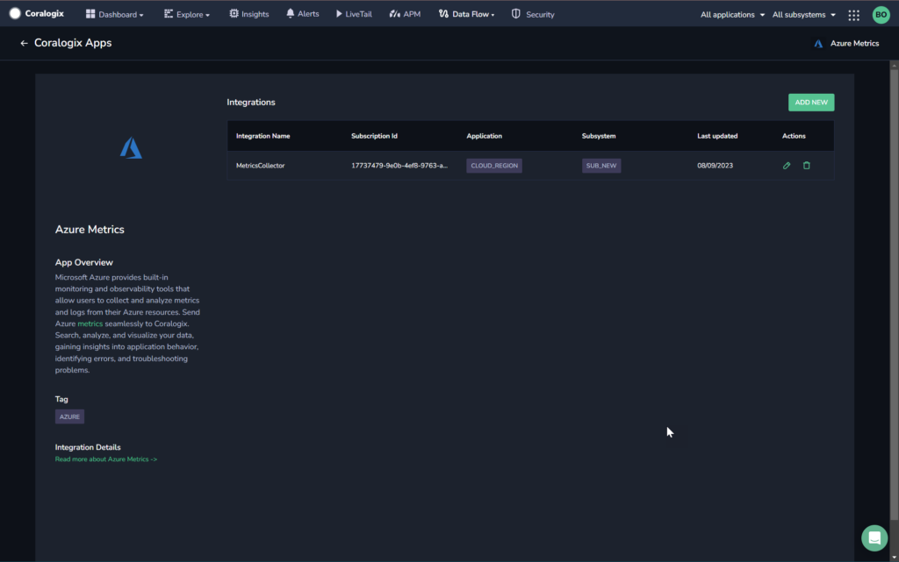Open the Dashboard dropdown menu
This screenshot has height=562, width=899.
(115, 14)
